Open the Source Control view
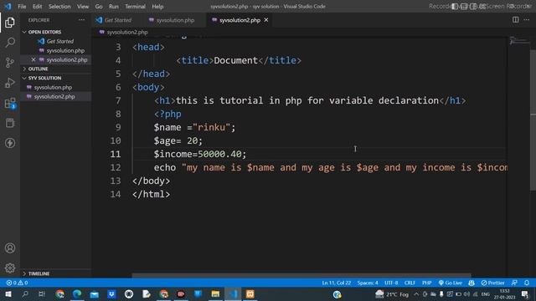The image size is (536, 301). click(x=10, y=63)
